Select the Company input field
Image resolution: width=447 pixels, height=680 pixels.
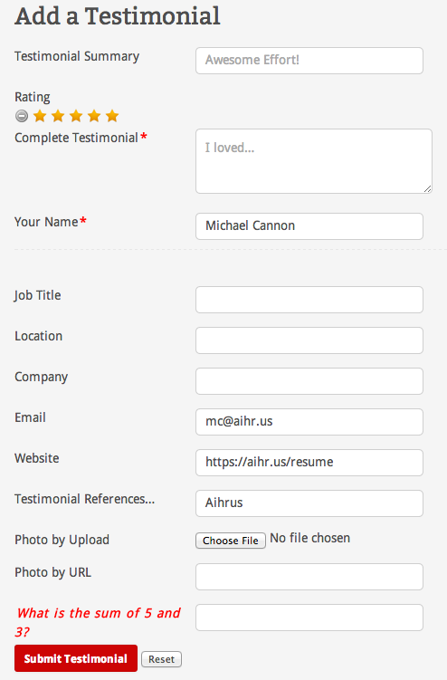309,381
